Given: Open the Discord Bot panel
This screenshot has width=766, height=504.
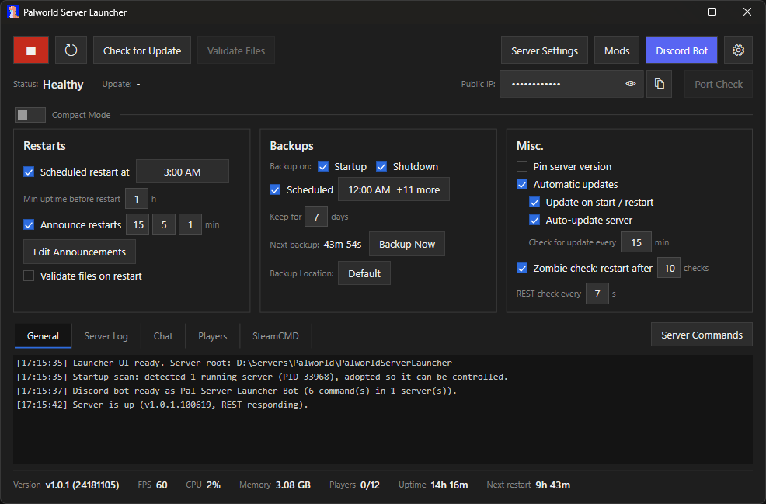Looking at the screenshot, I should [681, 50].
